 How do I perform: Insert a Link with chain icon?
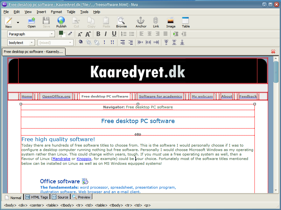(x=156, y=22)
